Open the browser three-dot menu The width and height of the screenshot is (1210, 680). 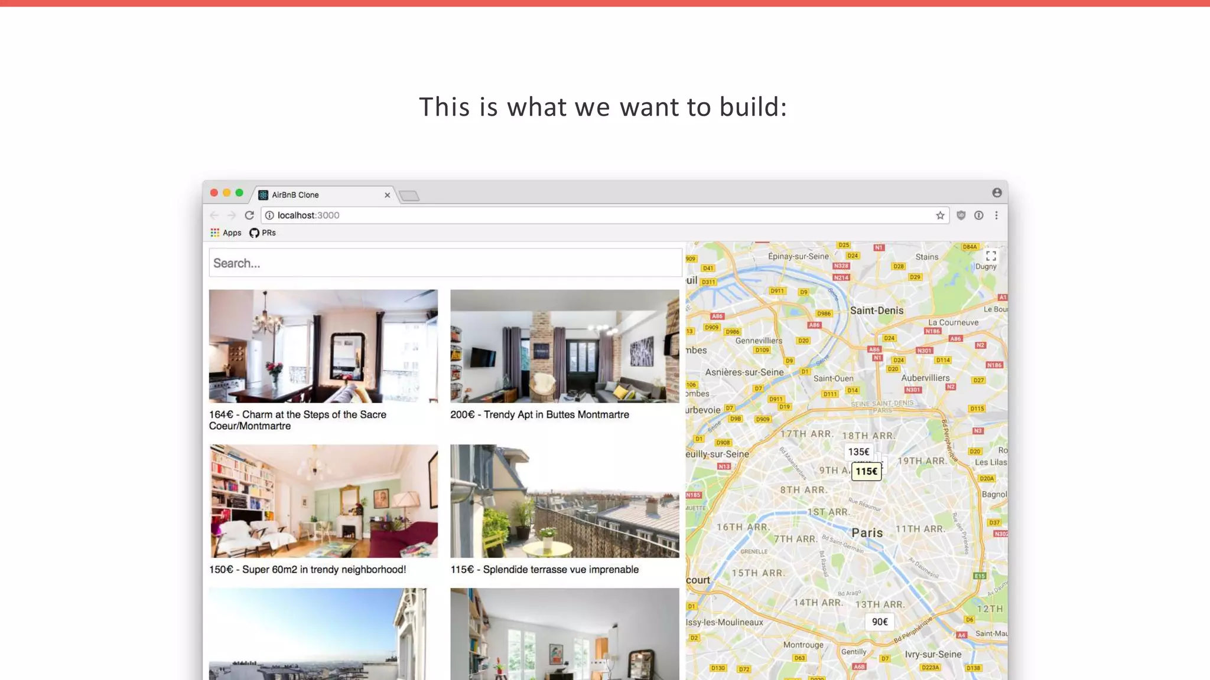[x=996, y=215]
